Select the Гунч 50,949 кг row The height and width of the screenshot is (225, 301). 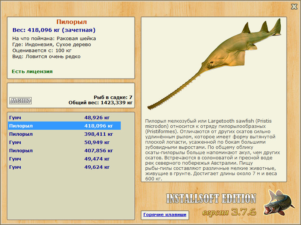click(x=64, y=142)
